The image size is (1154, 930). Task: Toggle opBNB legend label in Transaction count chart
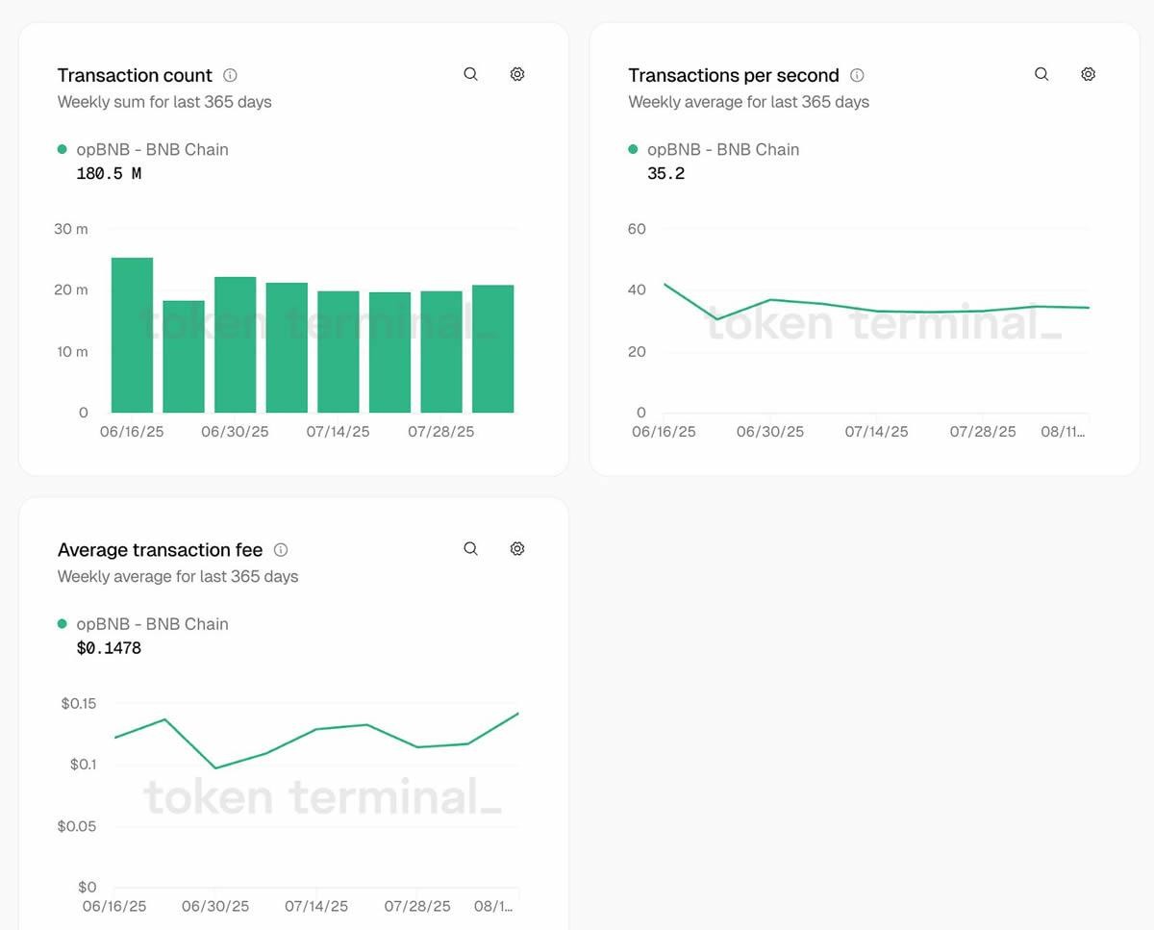(x=152, y=149)
